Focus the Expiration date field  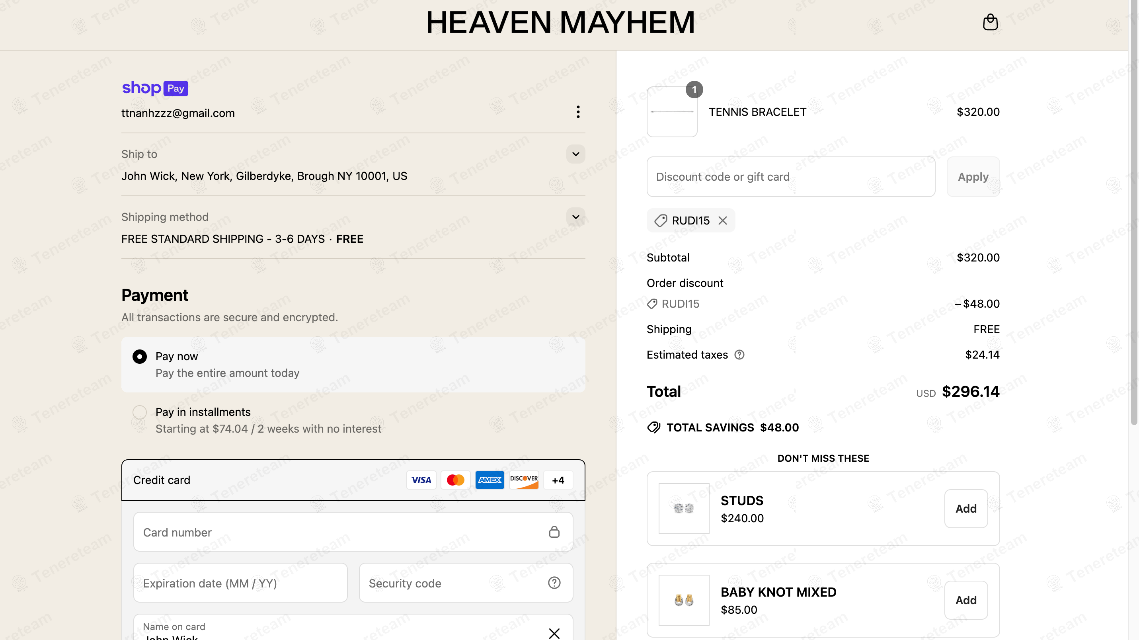240,583
